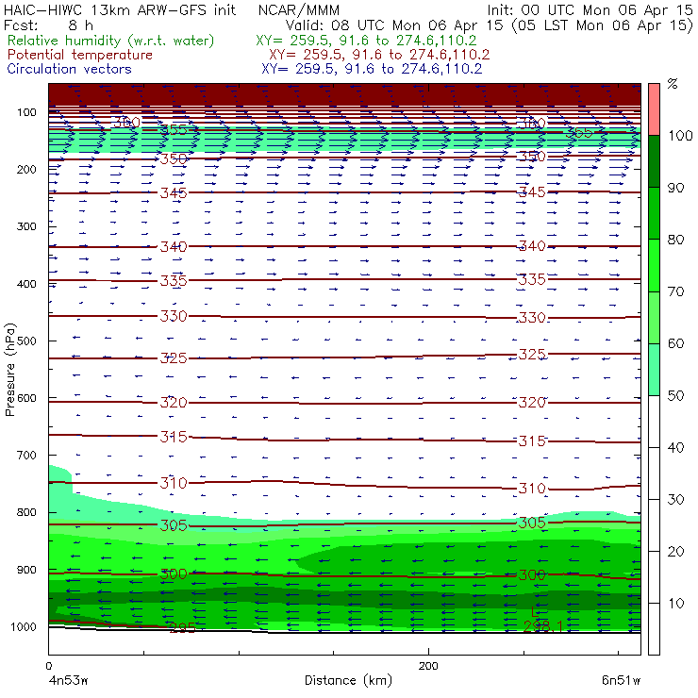Click the '295' contour label near surface
Screen dimensions: 698x698
click(x=182, y=627)
